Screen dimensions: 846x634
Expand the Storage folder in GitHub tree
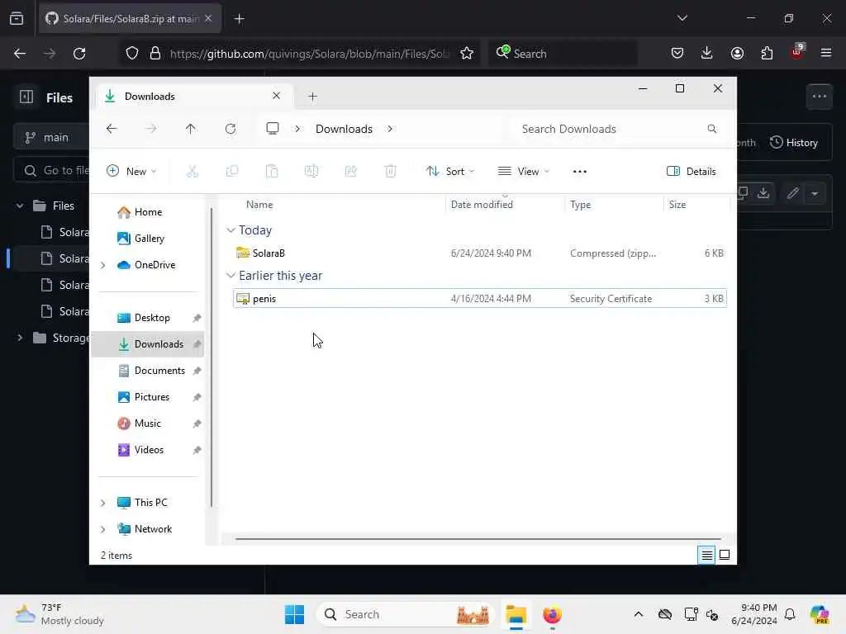click(20, 338)
